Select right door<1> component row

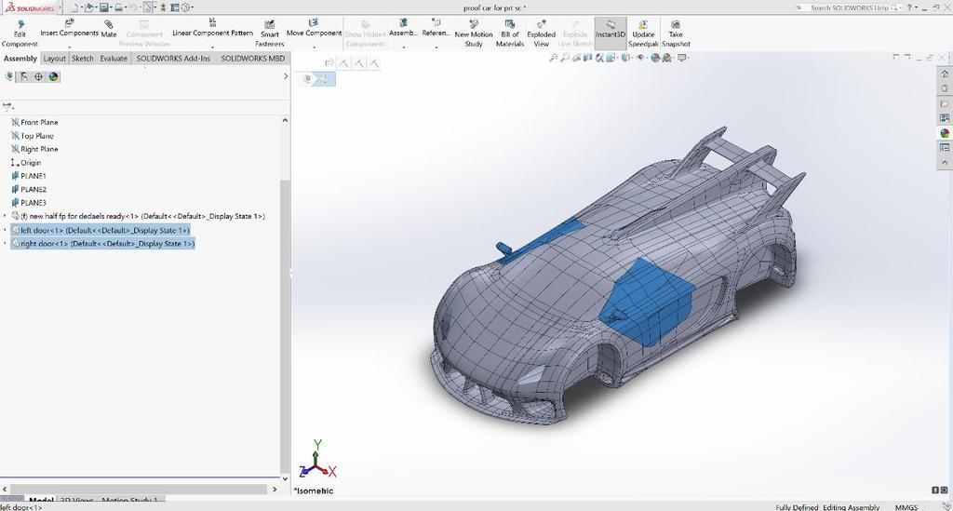coord(102,243)
